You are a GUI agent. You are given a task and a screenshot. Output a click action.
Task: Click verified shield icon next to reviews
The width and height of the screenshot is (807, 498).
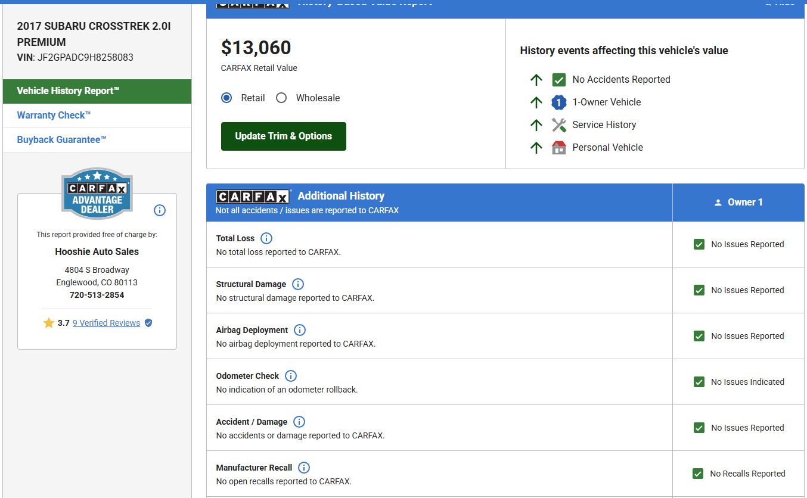point(148,323)
